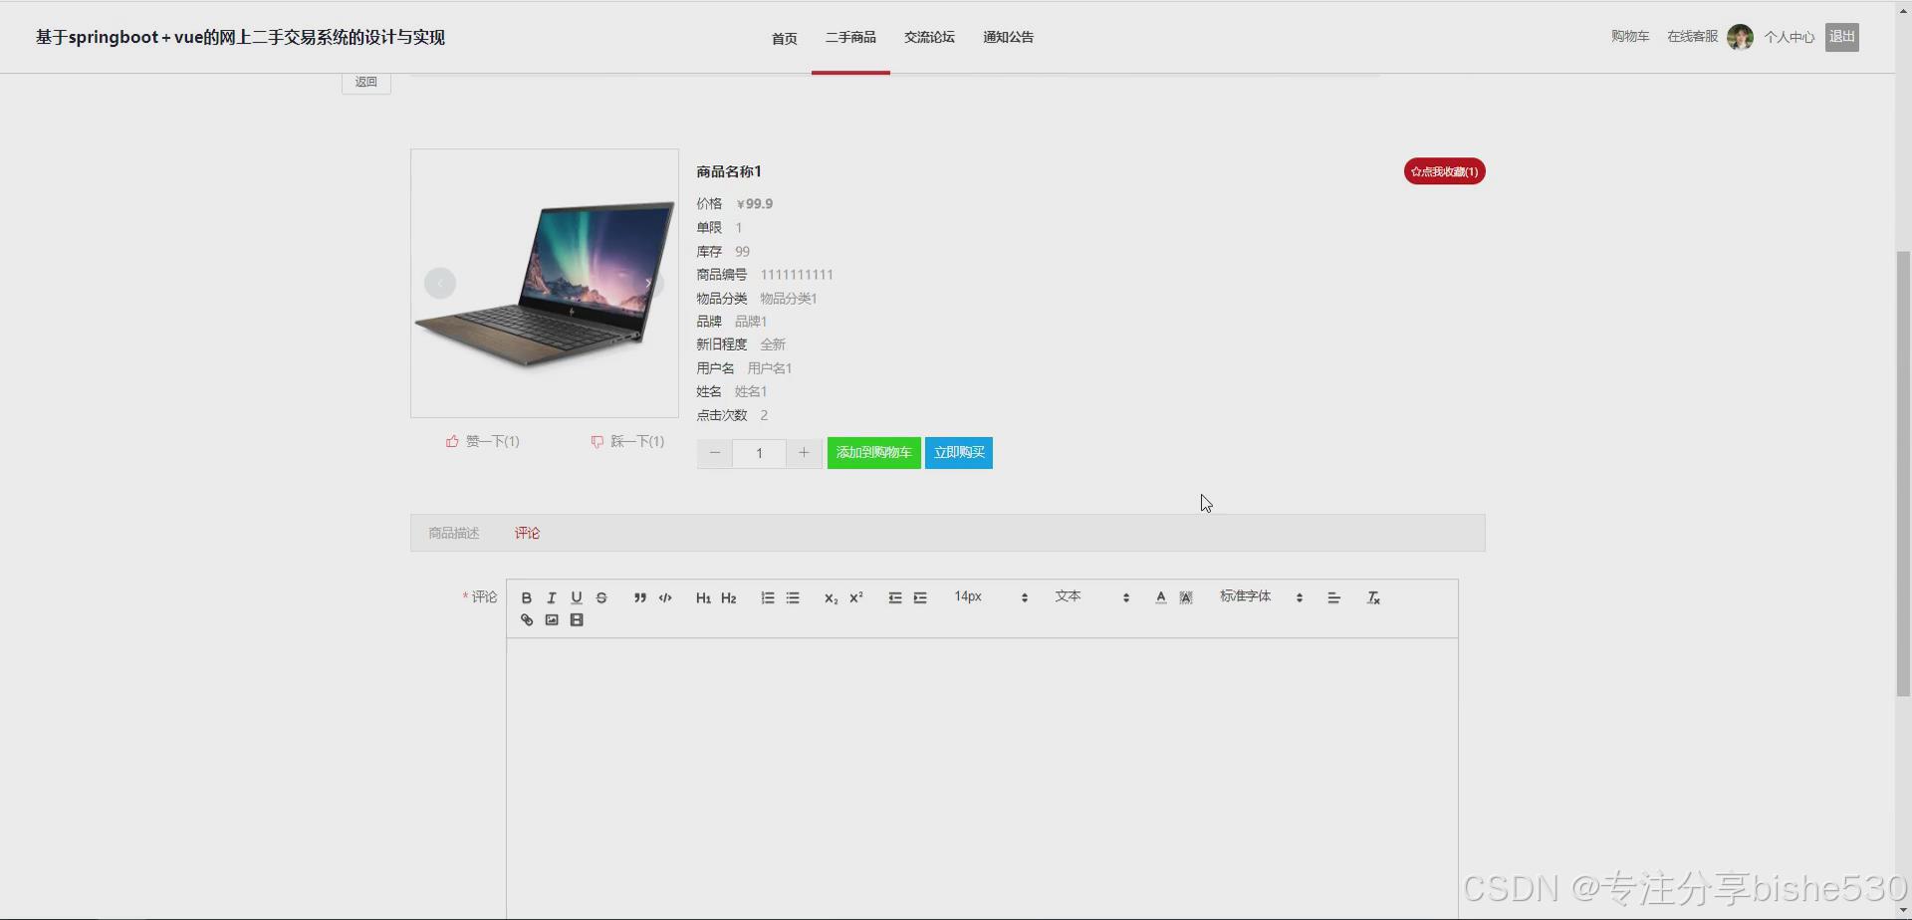This screenshot has height=920, width=1912.
Task: Increase the text indent
Action: pos(920,597)
